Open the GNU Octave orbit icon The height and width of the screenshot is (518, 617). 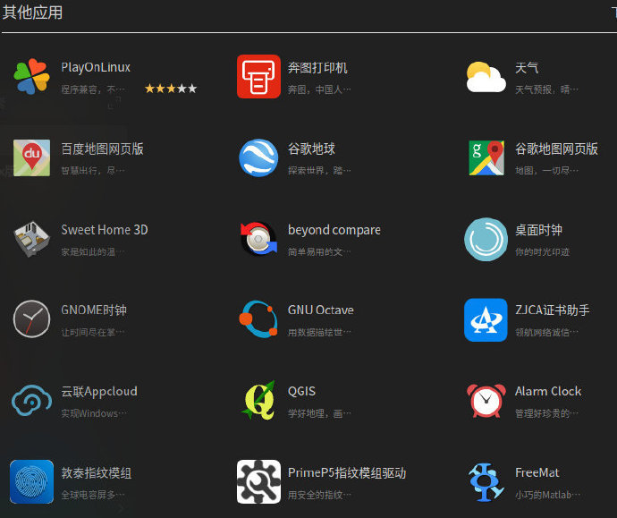(258, 319)
